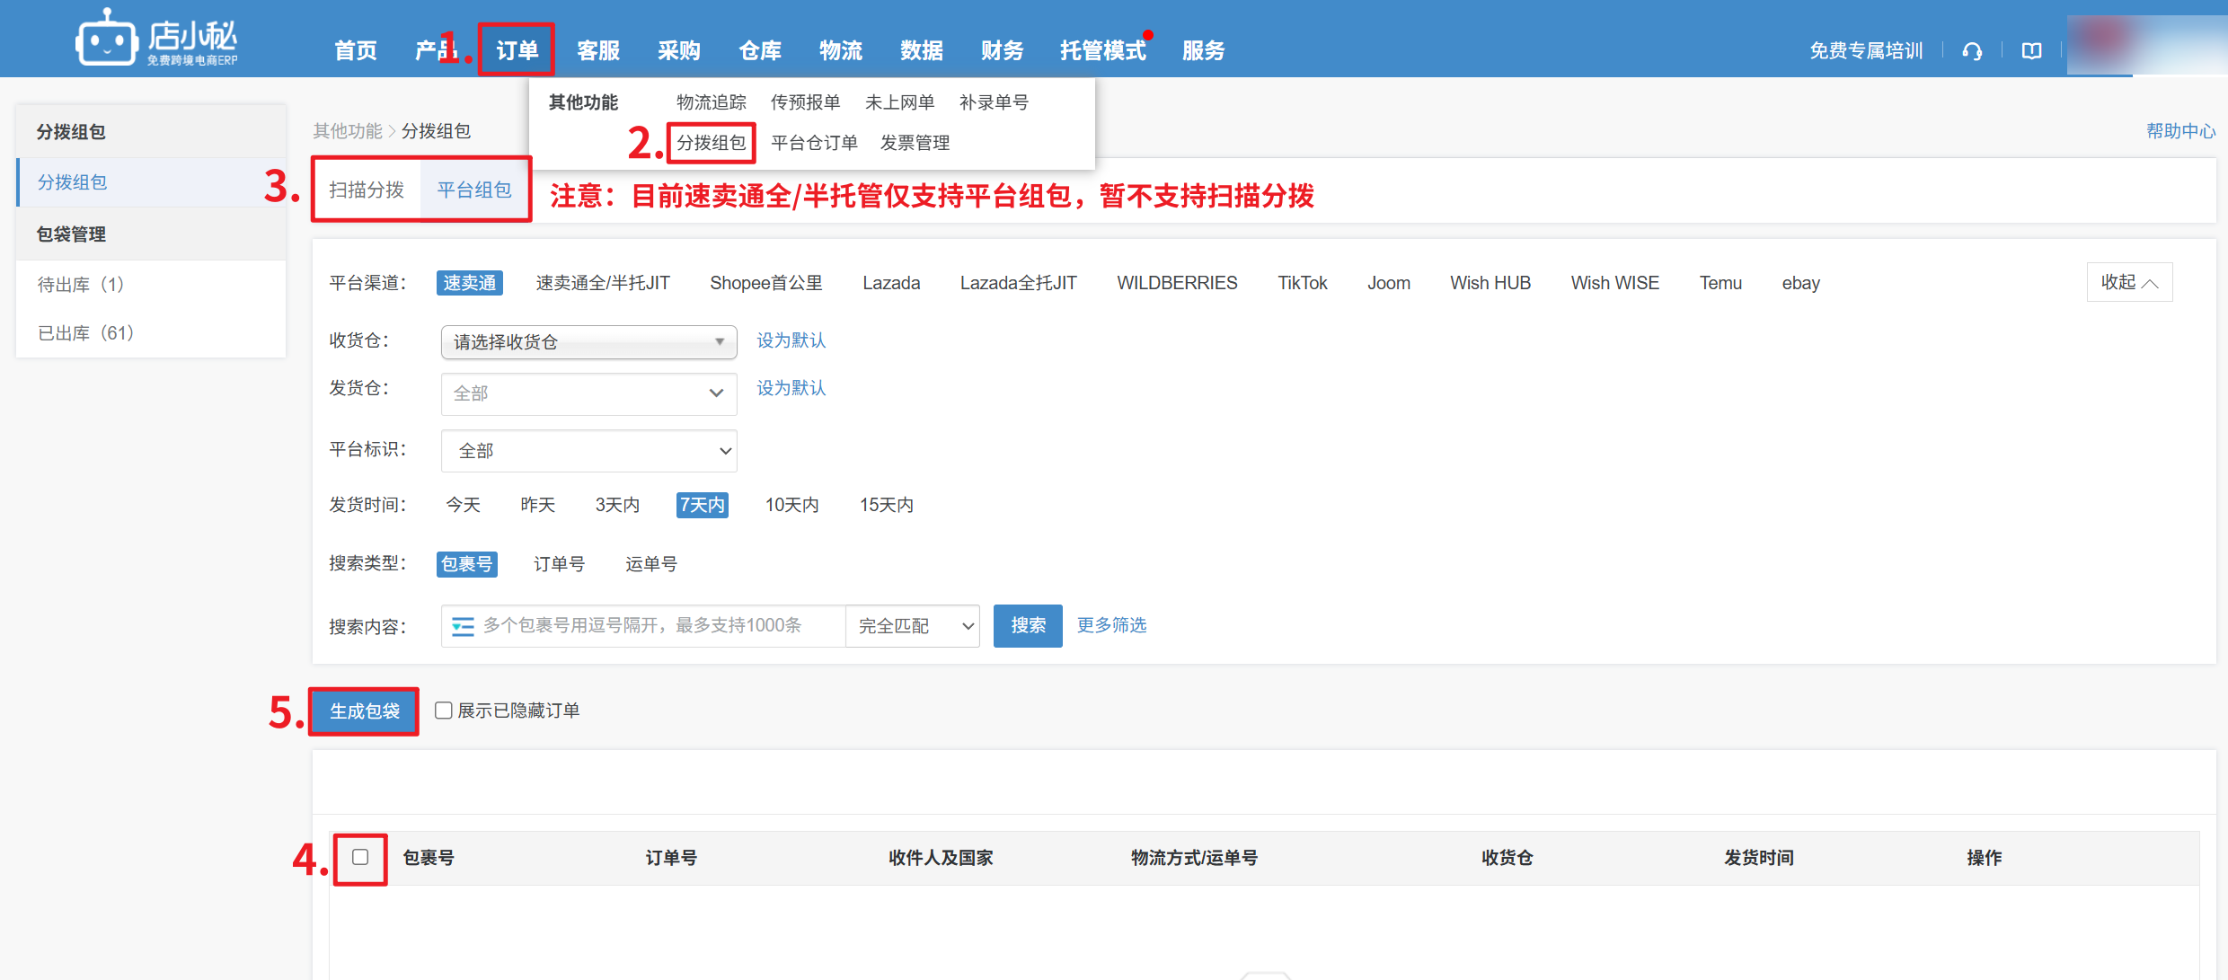Select the TikTok platform channel

pos(1302,283)
